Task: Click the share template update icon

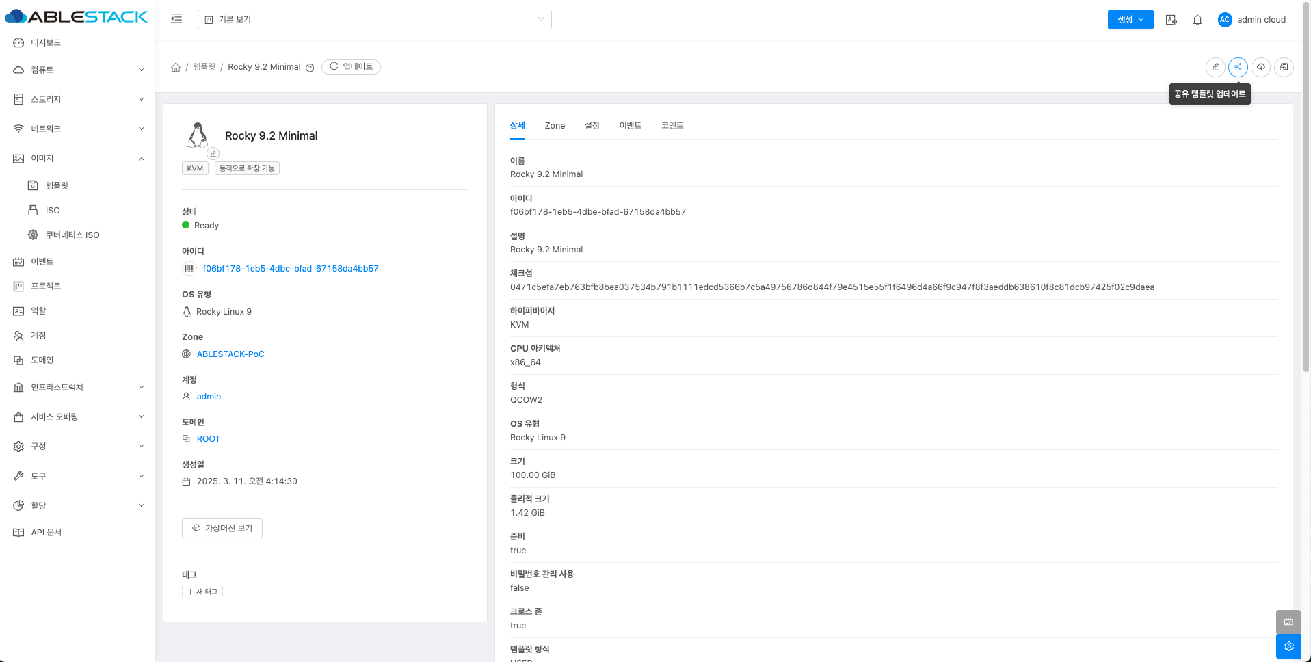Action: point(1239,67)
